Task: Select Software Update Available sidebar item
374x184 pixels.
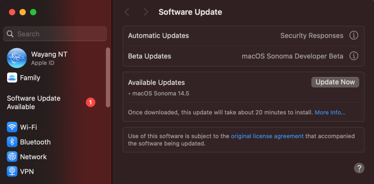Action: (51, 102)
